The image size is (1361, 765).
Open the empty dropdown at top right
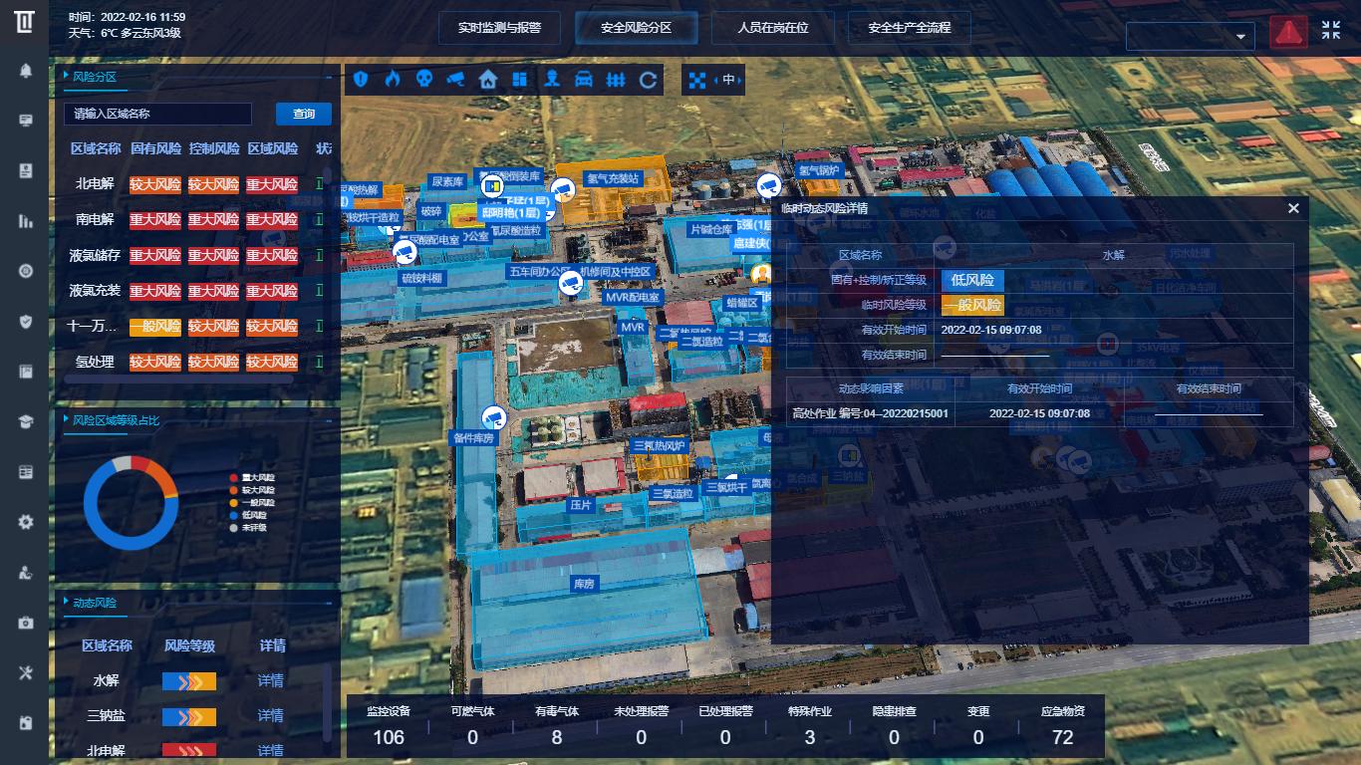click(x=1190, y=36)
